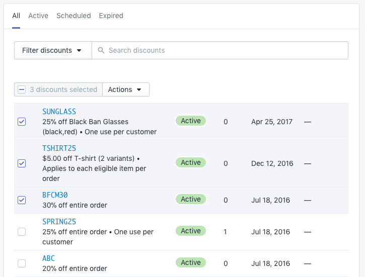Click the '30% off entire order' description
Image resolution: width=365 pixels, height=277 pixels.
(75, 205)
